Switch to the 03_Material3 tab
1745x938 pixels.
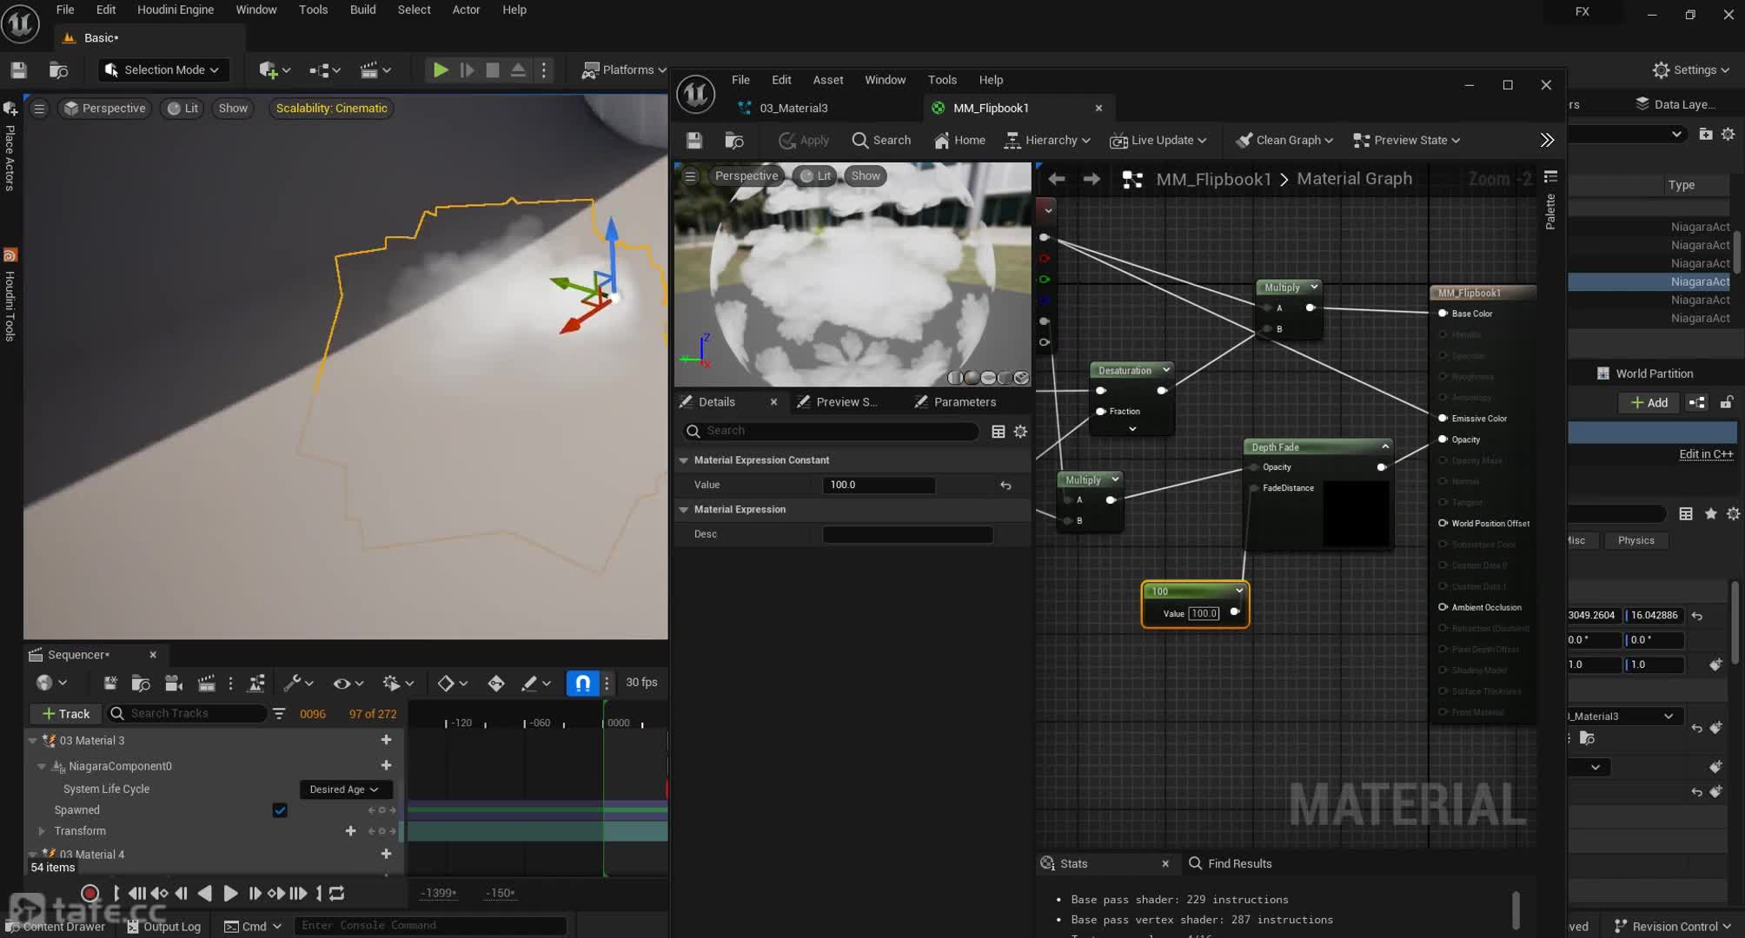[x=793, y=108]
